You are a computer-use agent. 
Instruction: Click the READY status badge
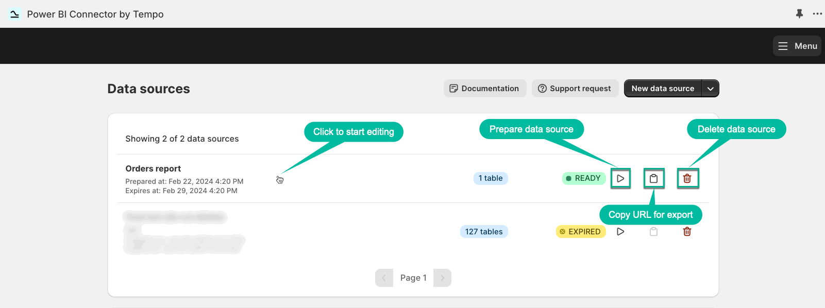[583, 178]
